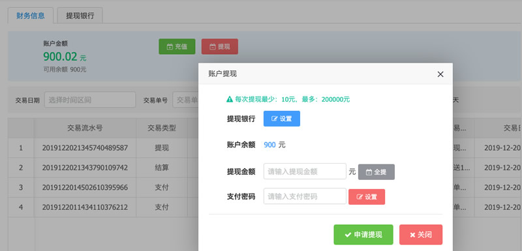Select transaction 2019122011434110376212
Image resolution: width=522 pixels, height=251 pixels.
tap(85, 207)
